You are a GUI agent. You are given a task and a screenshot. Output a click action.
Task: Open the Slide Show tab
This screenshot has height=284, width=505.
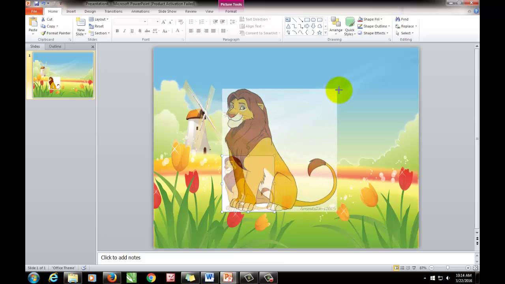coord(167,11)
